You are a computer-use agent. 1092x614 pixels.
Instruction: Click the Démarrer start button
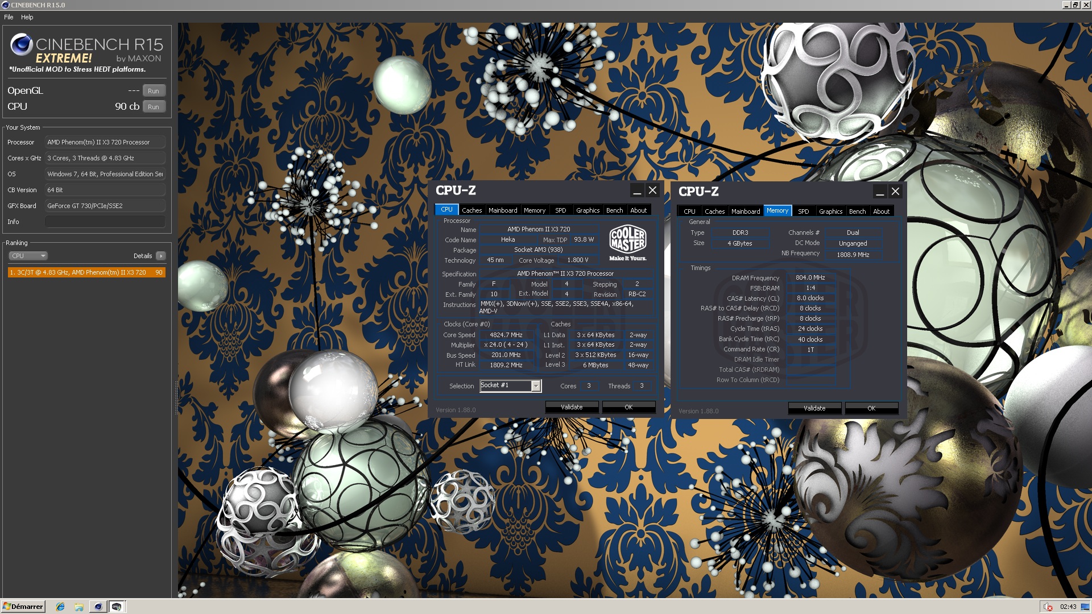pos(23,607)
